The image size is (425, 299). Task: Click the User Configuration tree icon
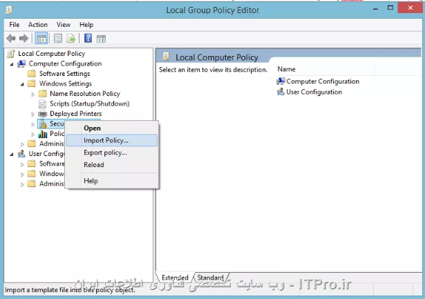pyautogui.click(x=21, y=154)
